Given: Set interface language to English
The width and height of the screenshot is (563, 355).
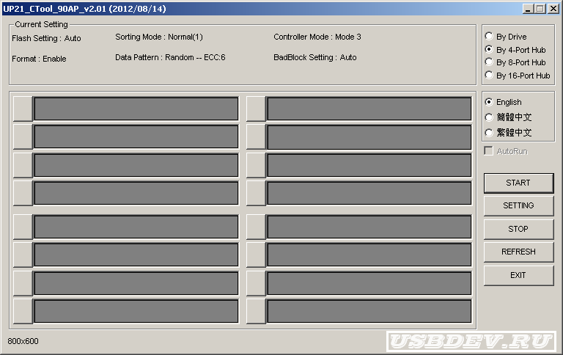Looking at the screenshot, I should (504, 102).
